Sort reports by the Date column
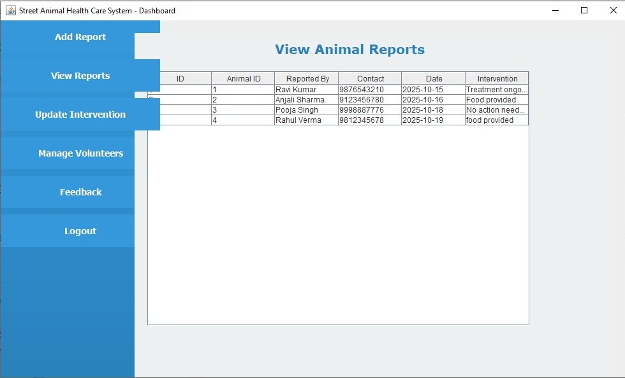Viewport: 625px width, 378px height. tap(433, 78)
